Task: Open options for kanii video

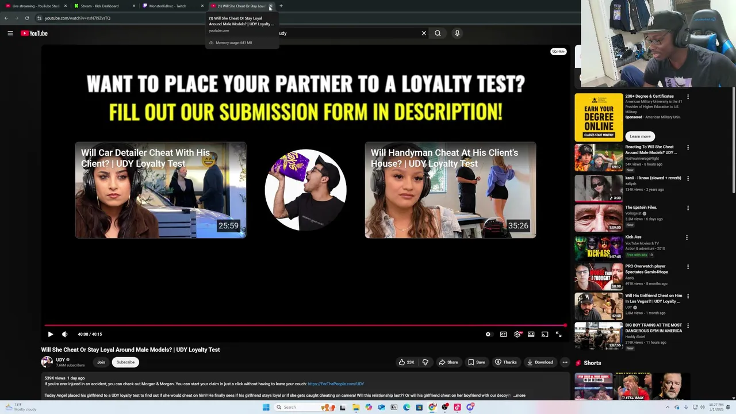Action: point(688,178)
